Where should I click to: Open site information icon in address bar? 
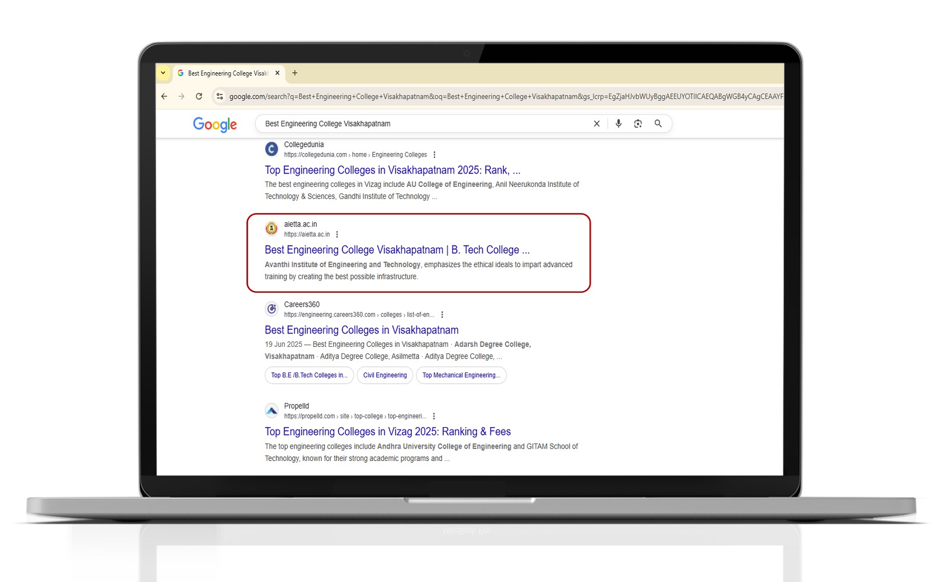tap(220, 97)
